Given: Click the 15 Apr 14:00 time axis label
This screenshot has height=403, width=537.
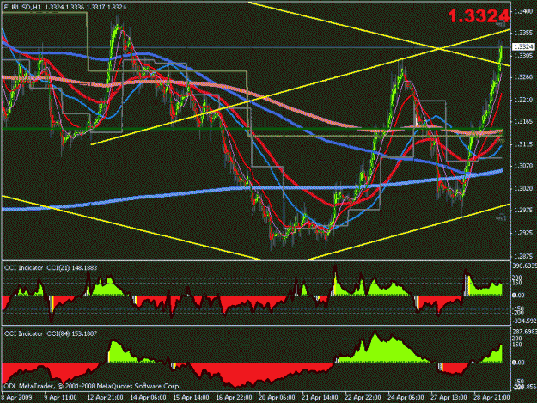Looking at the screenshot, I should pyautogui.click(x=191, y=398).
